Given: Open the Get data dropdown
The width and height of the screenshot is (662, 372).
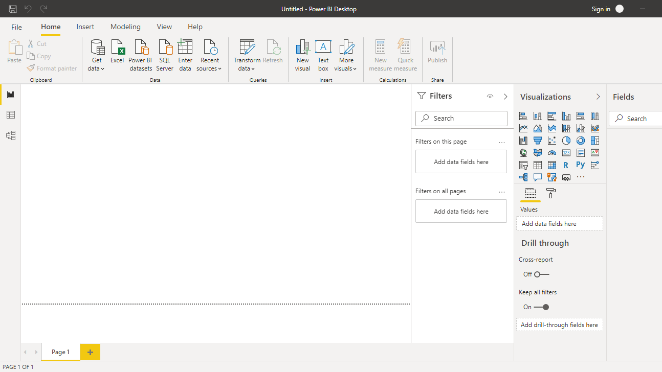Looking at the screenshot, I should (96, 55).
